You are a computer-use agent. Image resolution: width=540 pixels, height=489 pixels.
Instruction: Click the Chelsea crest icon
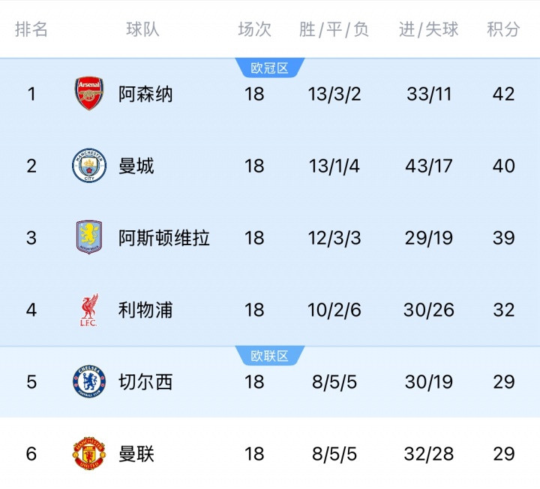point(89,382)
